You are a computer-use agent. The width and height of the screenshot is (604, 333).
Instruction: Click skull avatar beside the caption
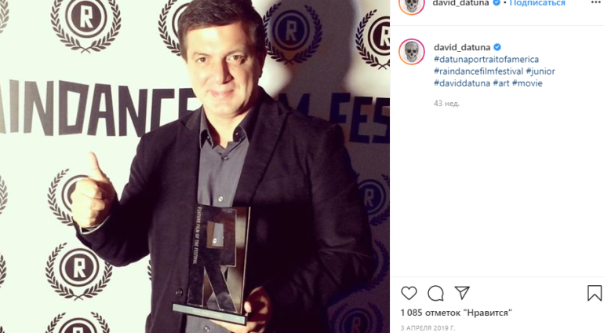[x=412, y=52]
